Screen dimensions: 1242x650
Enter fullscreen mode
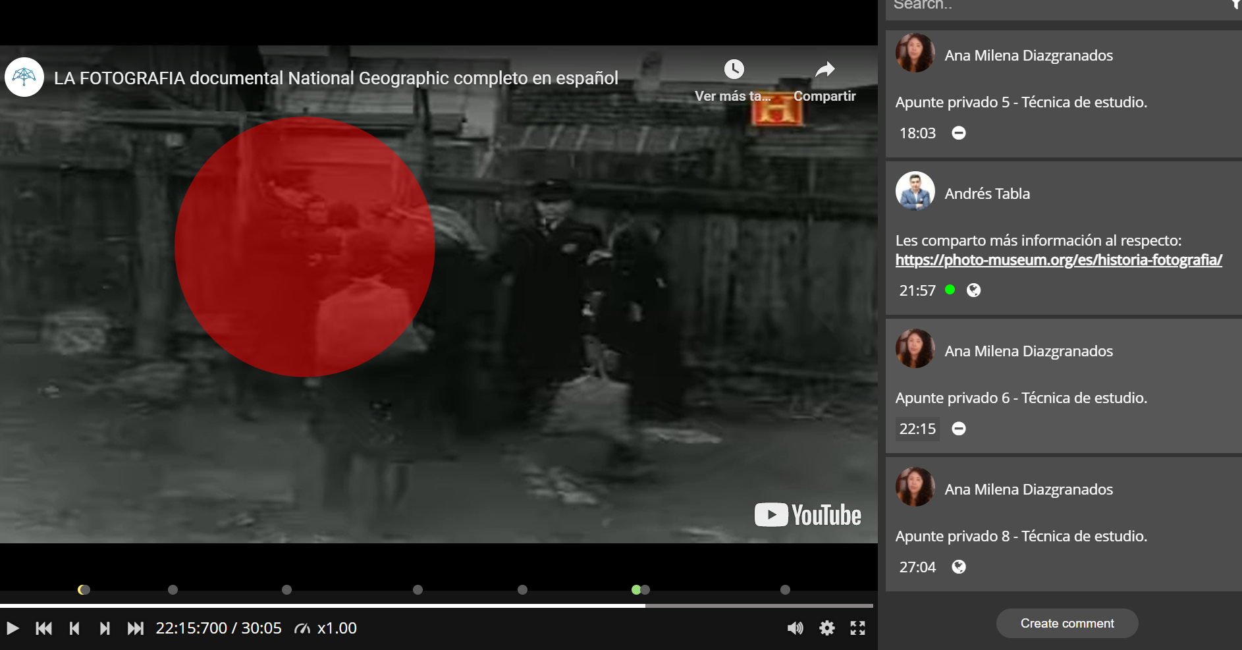pos(857,628)
